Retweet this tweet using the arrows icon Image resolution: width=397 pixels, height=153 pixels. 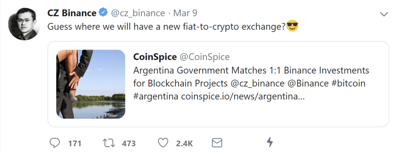click(x=110, y=143)
